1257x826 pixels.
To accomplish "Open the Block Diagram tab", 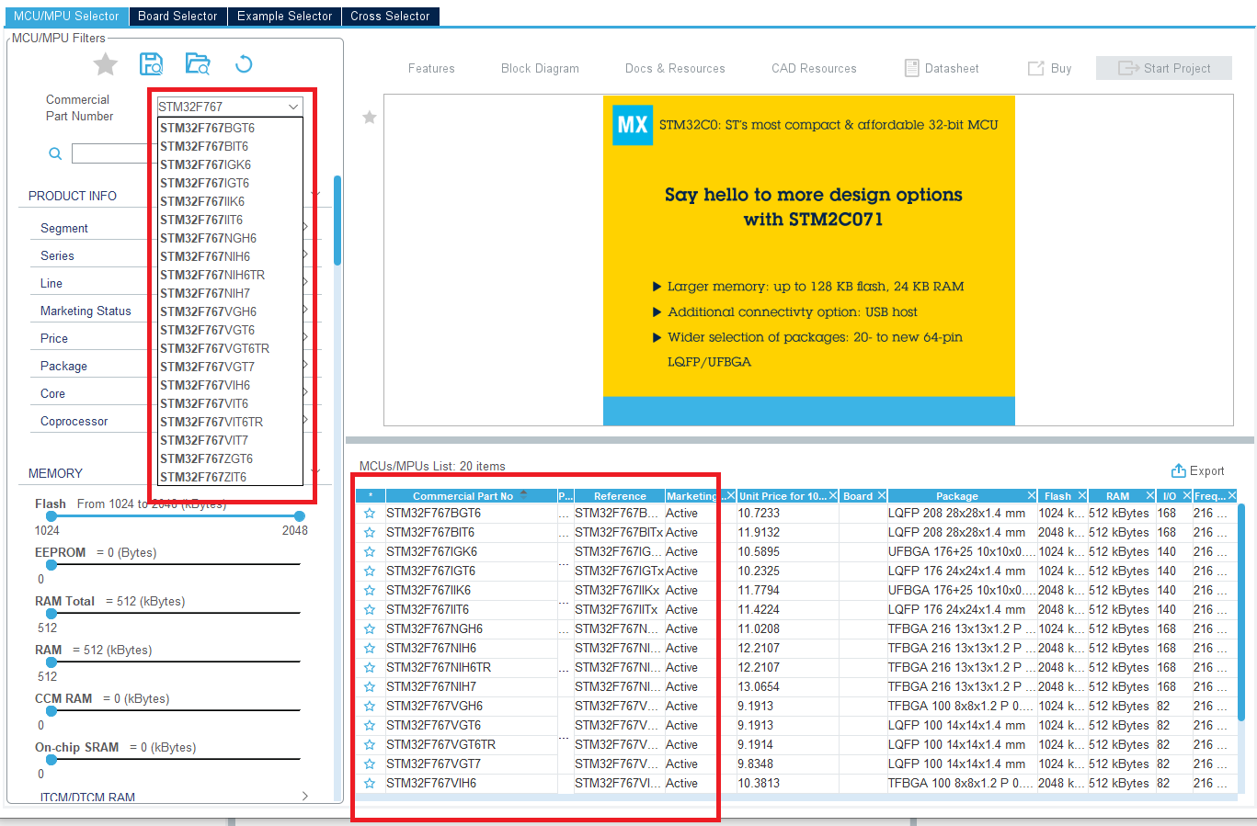I will [x=540, y=67].
